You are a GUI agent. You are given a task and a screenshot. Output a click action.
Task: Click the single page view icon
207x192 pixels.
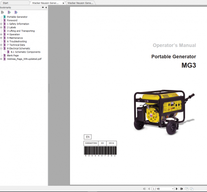pyautogui.click(x=187, y=189)
